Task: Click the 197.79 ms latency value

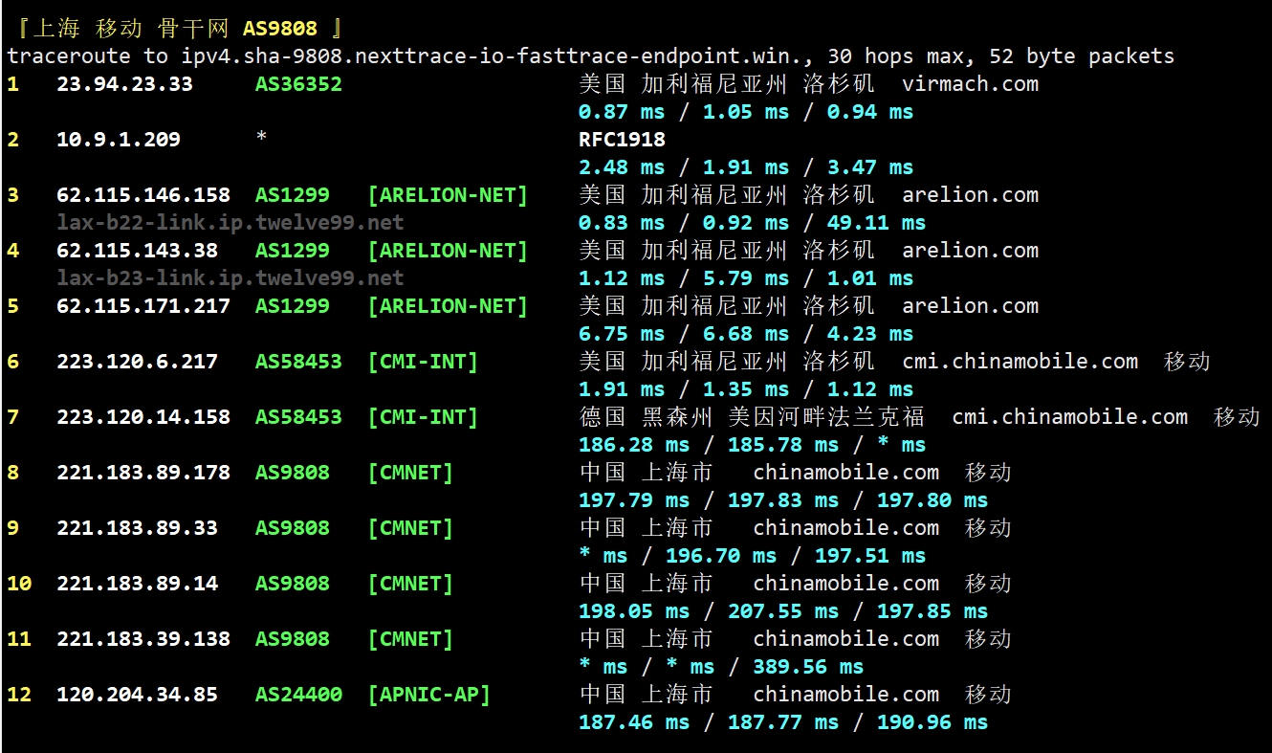Action: tap(634, 500)
